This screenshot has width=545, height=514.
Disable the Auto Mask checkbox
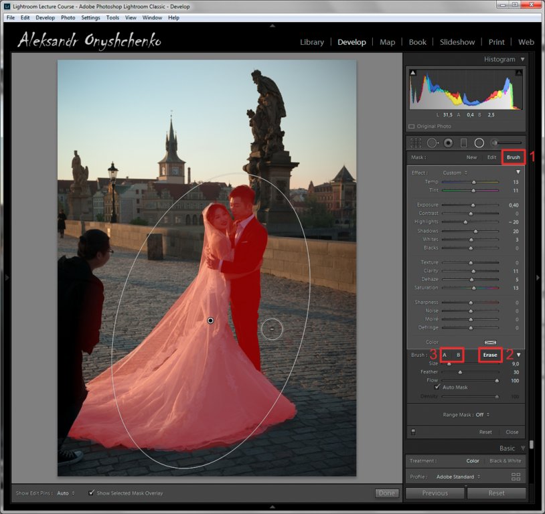click(x=437, y=387)
